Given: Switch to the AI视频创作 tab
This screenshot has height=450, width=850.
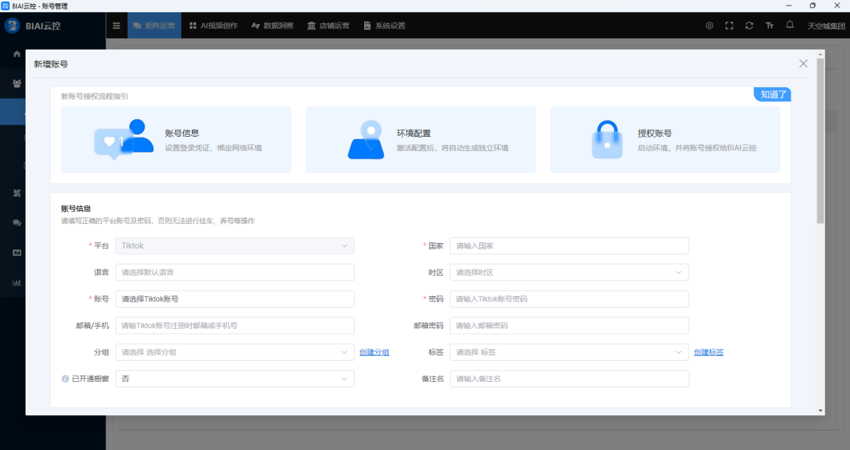Looking at the screenshot, I should (214, 26).
